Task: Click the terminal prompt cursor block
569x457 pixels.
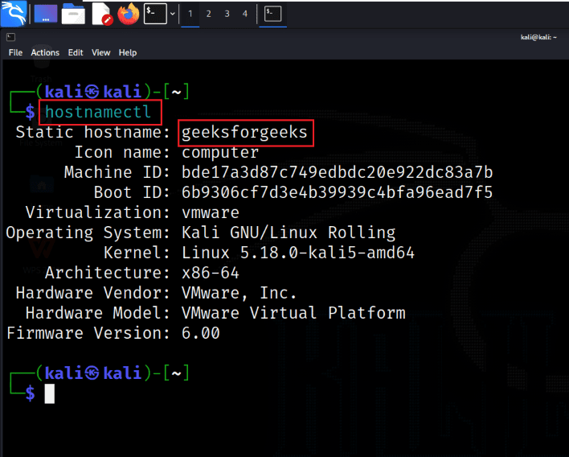Action: coord(49,393)
